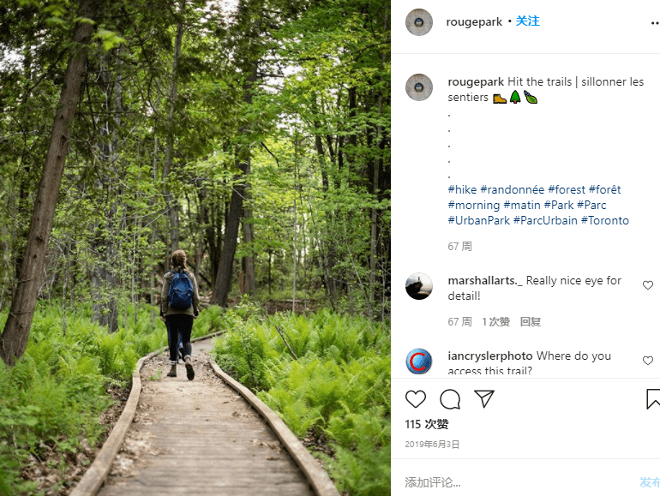This screenshot has height=496, width=660.
Task: Open iancryslerphoto profile avatar
Action: (x=419, y=362)
